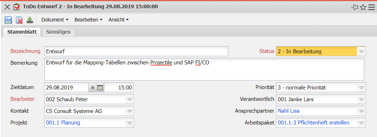Click the ToDo clipboard icon in title bar

[16, 7]
